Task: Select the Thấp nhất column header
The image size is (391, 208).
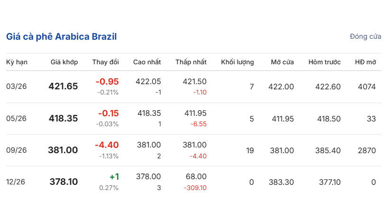Action: pos(191,62)
